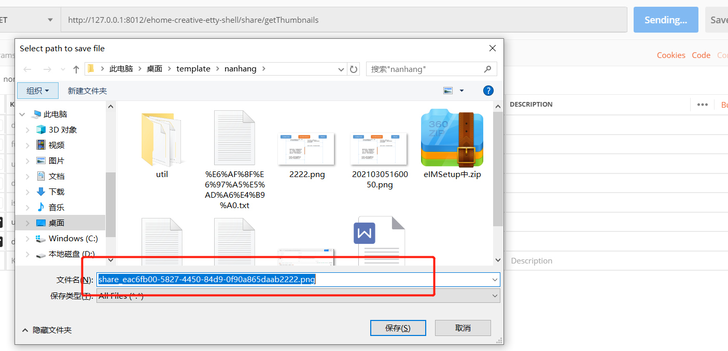Image resolution: width=728 pixels, height=351 pixels.
Task: Select the eIMSetup中.zip archive icon
Action: (x=452, y=138)
